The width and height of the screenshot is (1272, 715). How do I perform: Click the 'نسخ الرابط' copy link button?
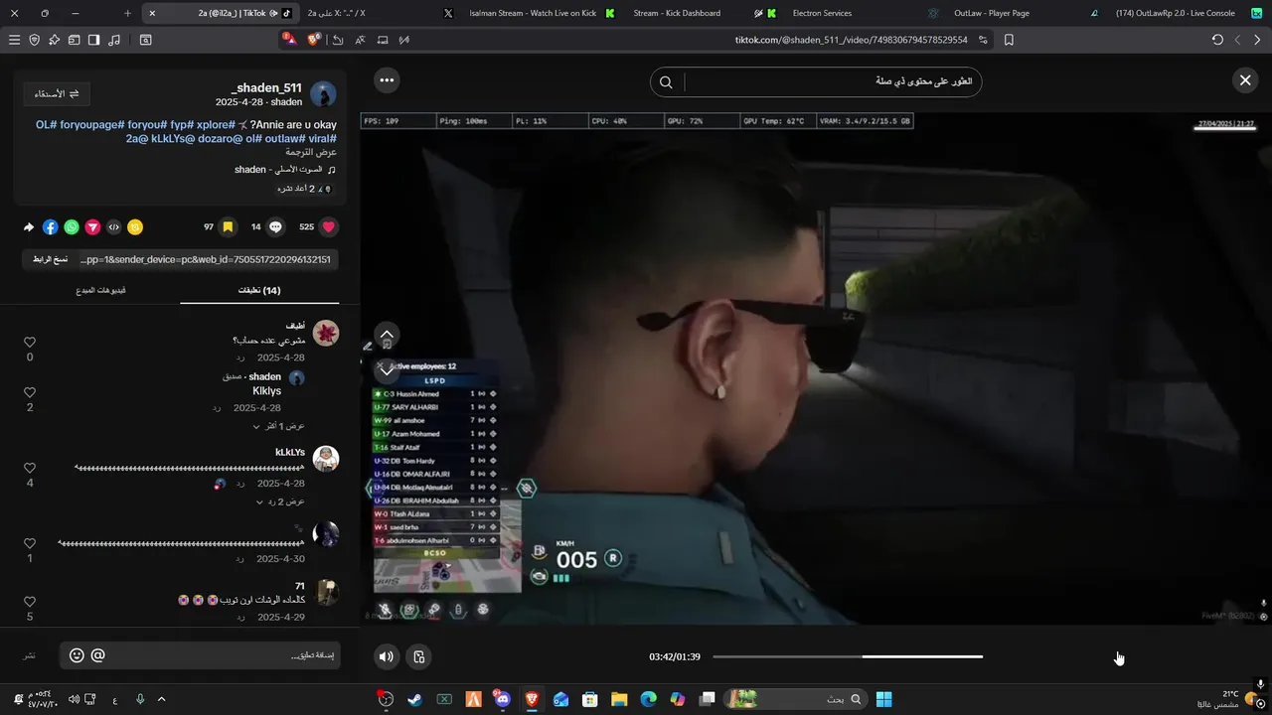(51, 259)
